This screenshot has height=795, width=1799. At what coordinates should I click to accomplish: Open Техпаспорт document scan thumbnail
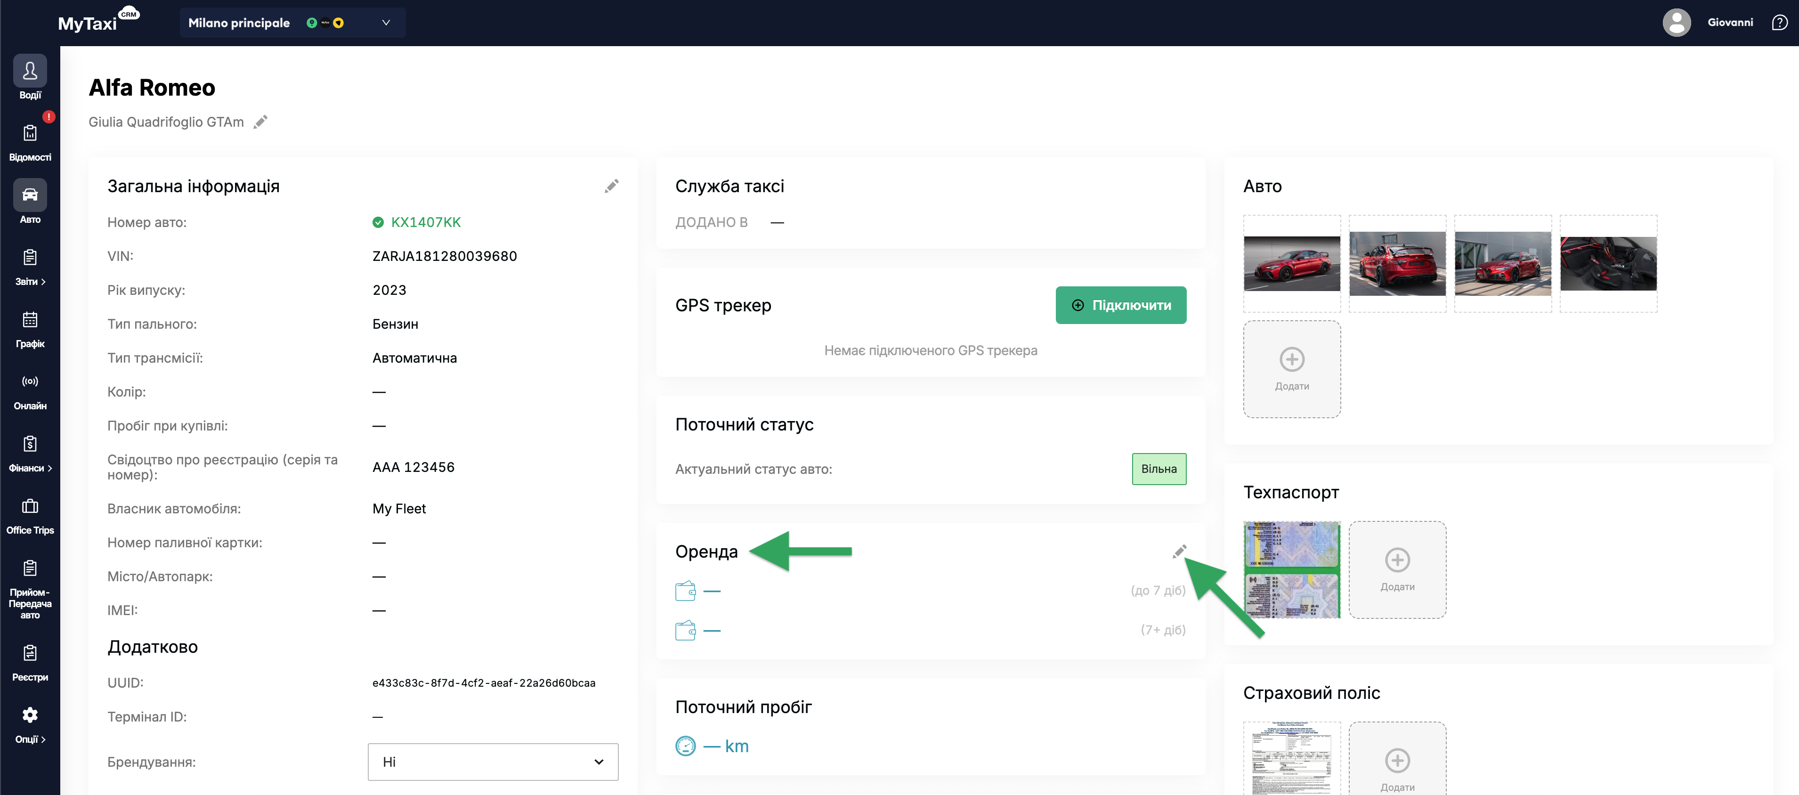click(x=1291, y=569)
